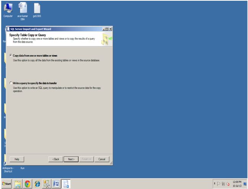
Task: Open the Computer desktop icon
Action: (8, 10)
